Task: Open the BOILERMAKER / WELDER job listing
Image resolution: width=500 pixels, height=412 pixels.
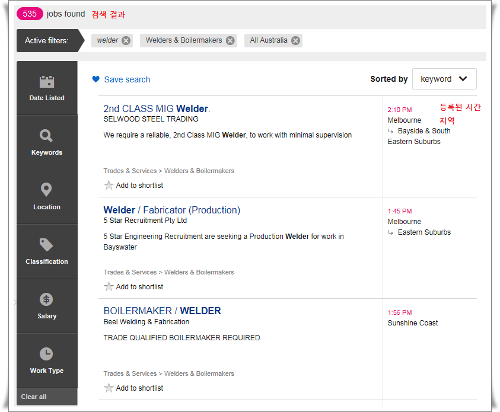Action: pyautogui.click(x=162, y=311)
